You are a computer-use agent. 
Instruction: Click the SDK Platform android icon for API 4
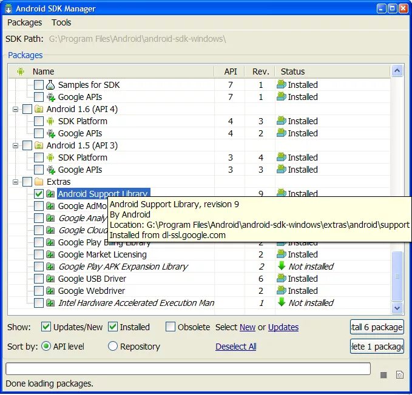click(50, 121)
